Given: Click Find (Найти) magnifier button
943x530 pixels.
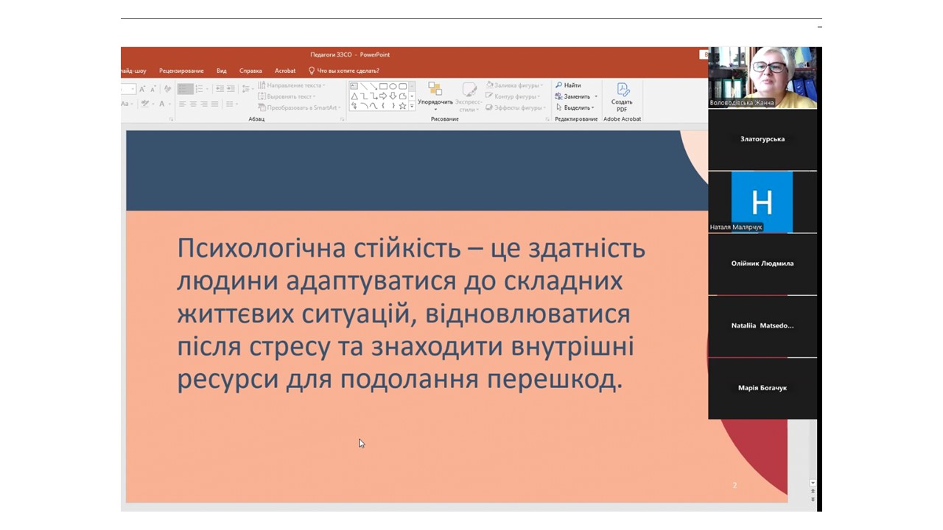Looking at the screenshot, I should pyautogui.click(x=568, y=85).
